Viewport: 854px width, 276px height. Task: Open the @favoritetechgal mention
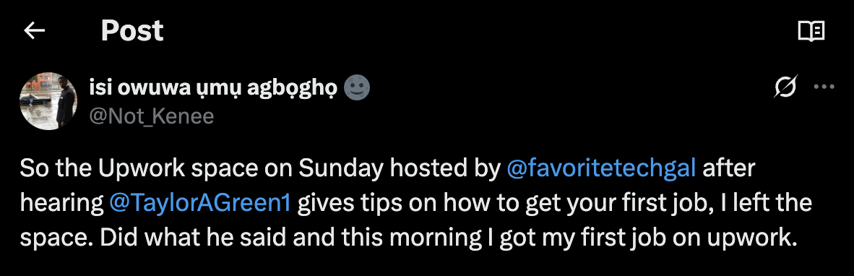601,168
